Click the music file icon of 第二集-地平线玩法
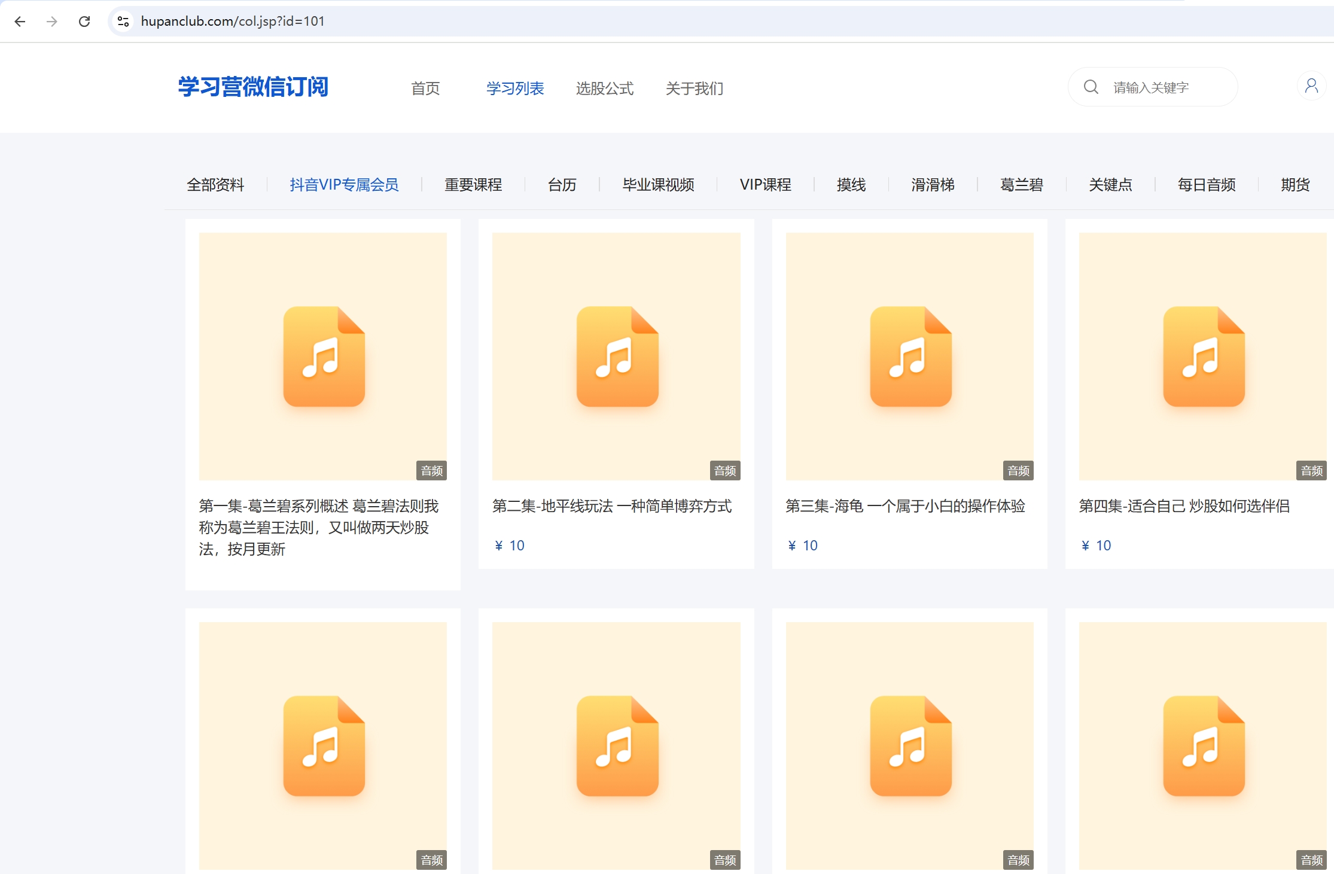 [x=617, y=357]
